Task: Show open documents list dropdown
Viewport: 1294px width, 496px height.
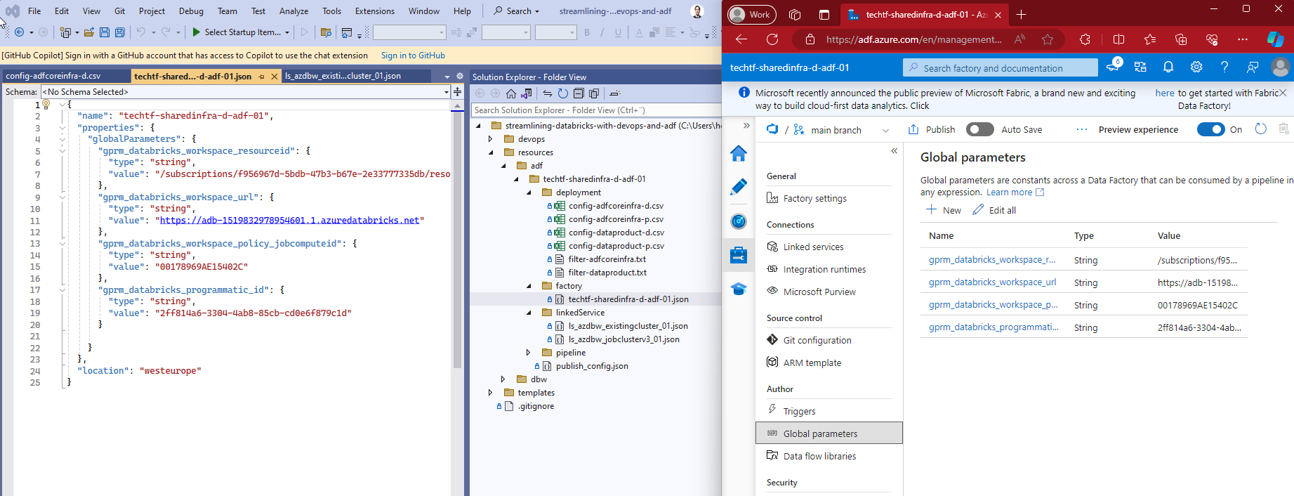Action: coord(447,76)
